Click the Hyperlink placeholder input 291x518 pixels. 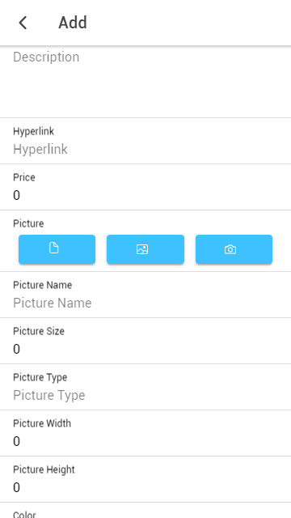pos(145,149)
